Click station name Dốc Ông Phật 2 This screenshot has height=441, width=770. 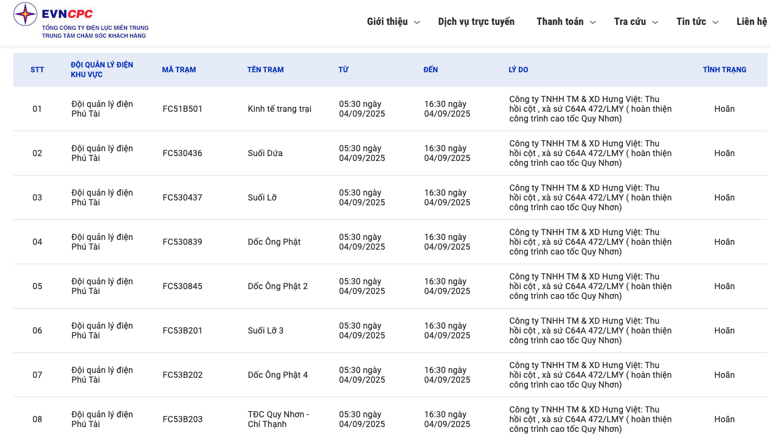click(x=278, y=286)
